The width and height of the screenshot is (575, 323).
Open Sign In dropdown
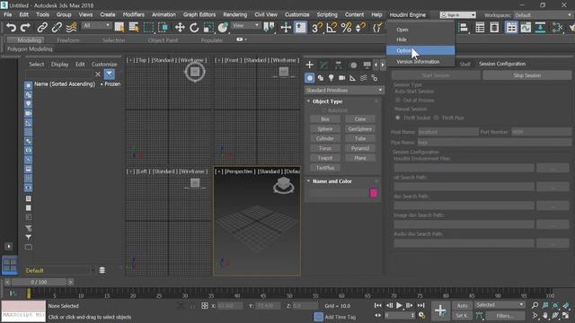coord(457,15)
